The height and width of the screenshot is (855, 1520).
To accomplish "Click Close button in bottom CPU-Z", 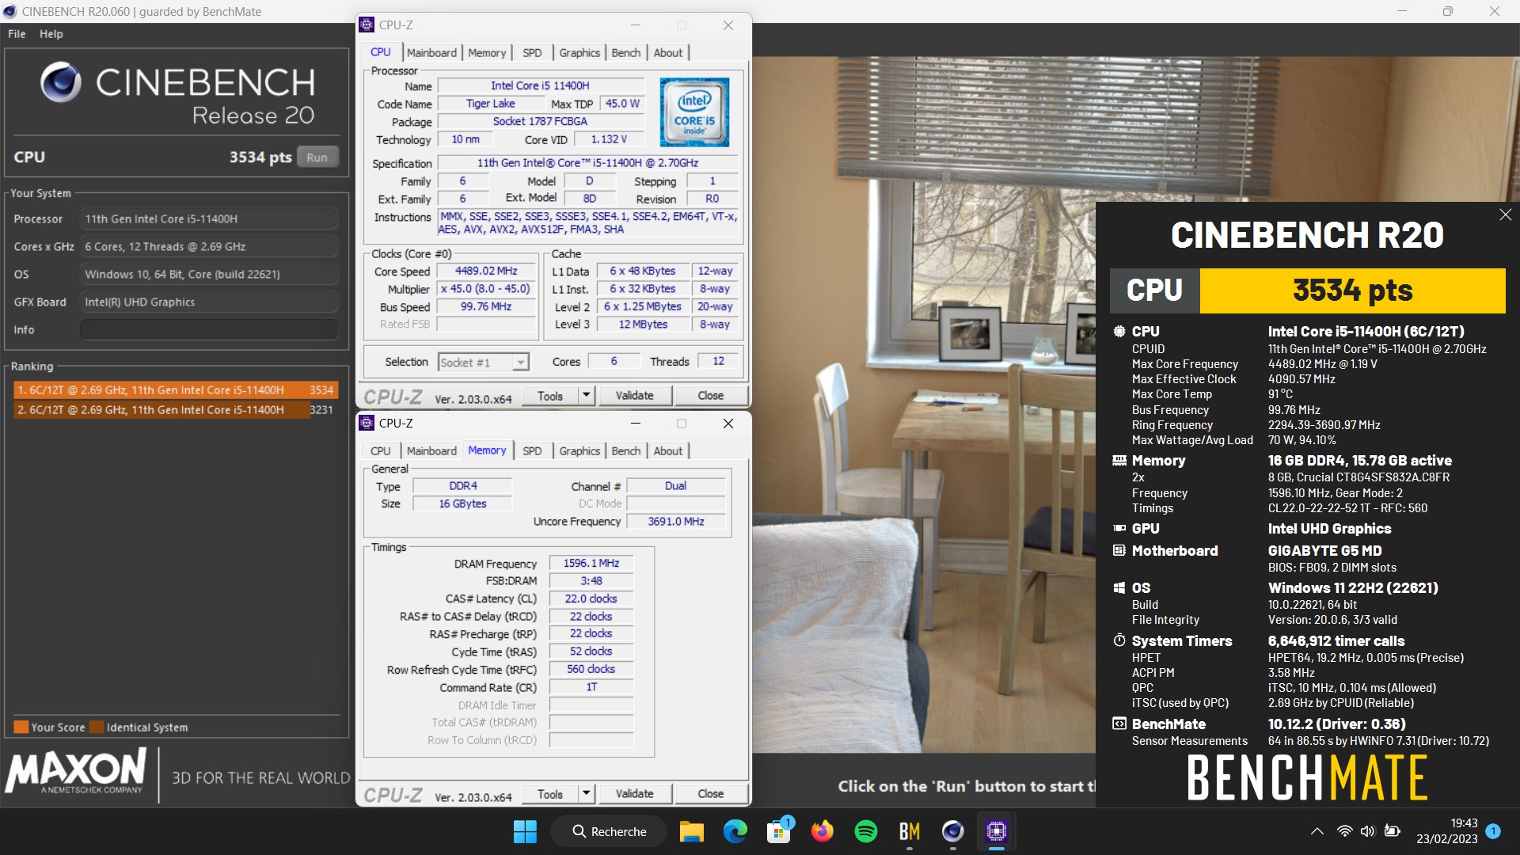I will [710, 794].
